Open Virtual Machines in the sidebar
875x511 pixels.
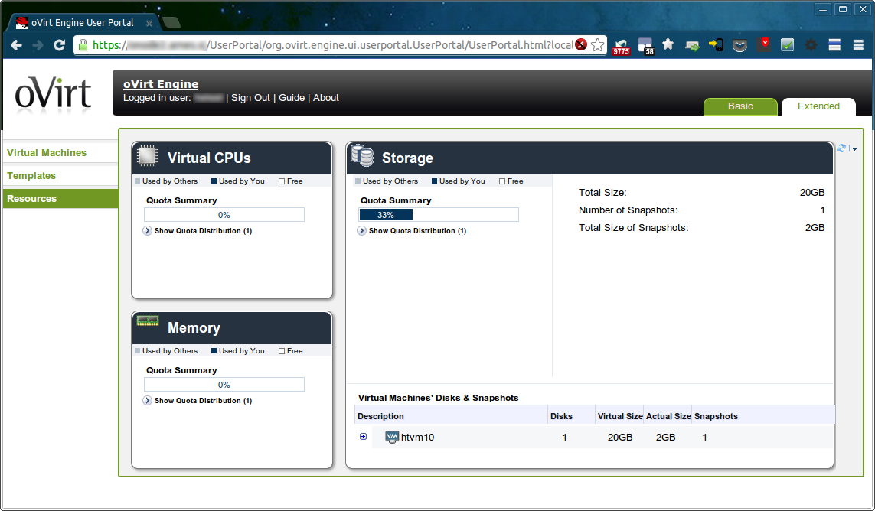click(47, 153)
